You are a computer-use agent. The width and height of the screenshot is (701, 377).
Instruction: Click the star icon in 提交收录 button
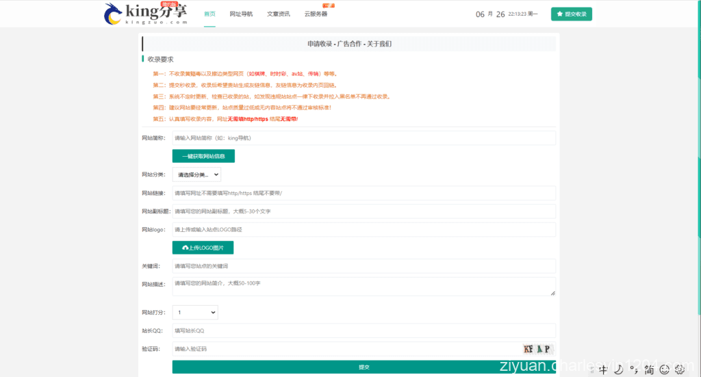click(x=560, y=14)
